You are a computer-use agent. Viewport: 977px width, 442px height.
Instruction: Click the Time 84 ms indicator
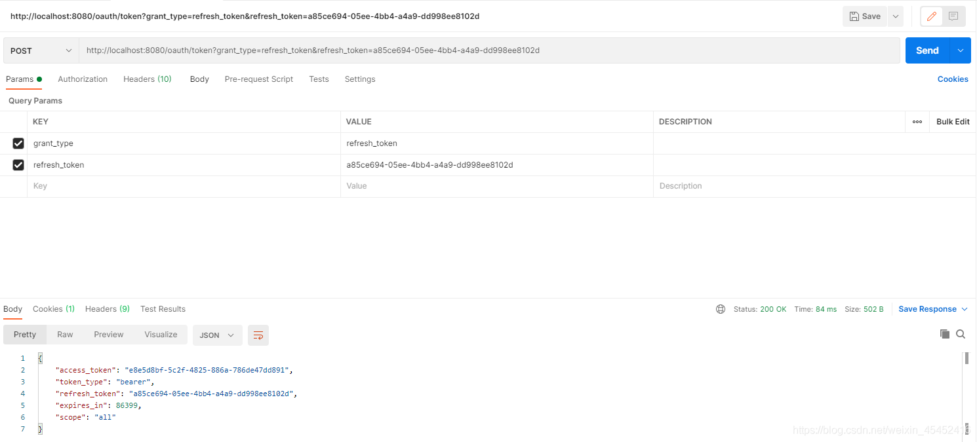click(815, 309)
